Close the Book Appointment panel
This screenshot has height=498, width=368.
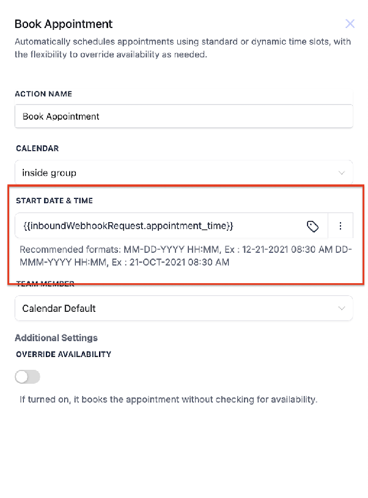coord(350,24)
